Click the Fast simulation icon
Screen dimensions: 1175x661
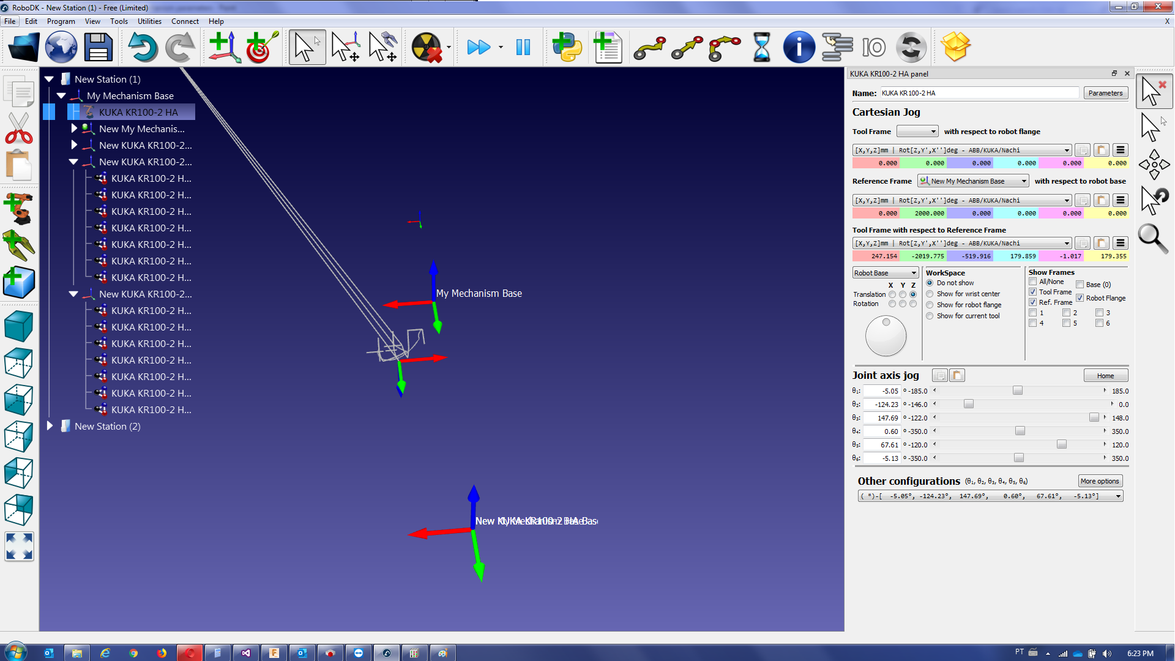[x=478, y=47]
